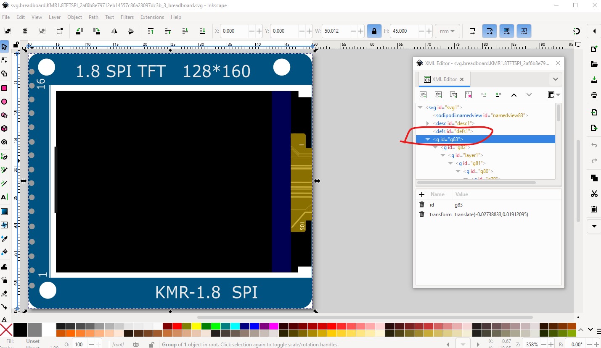Raise selection to top icon
601x348 pixels.
(151, 31)
